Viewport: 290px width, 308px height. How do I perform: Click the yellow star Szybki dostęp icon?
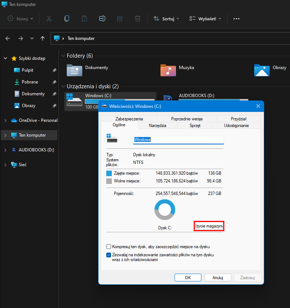pyautogui.click(x=14, y=58)
